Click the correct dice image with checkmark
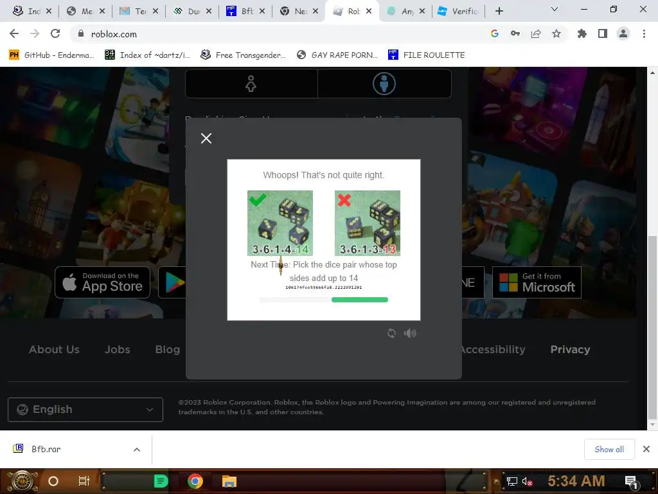This screenshot has height=494, width=658. pos(280,223)
